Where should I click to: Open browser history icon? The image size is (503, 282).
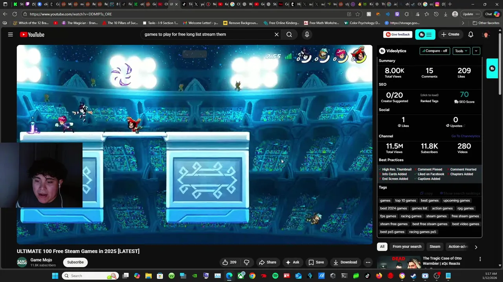(436, 14)
